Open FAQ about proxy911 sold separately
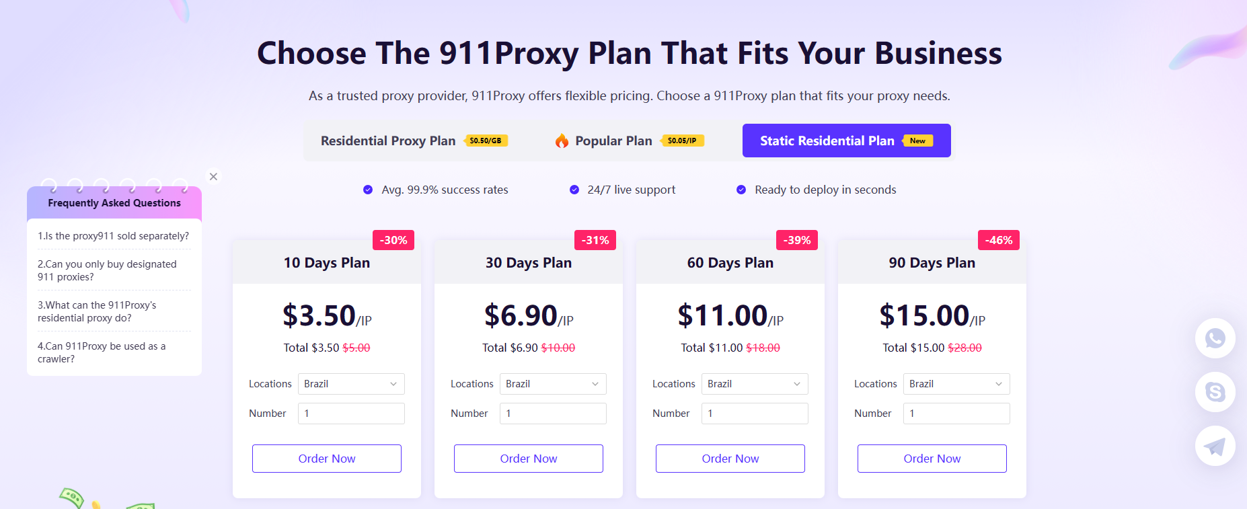This screenshot has width=1247, height=509. click(x=114, y=236)
